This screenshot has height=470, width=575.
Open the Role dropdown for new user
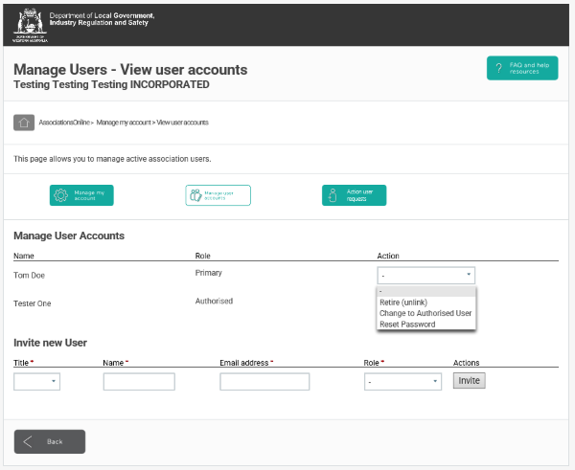[x=402, y=381]
